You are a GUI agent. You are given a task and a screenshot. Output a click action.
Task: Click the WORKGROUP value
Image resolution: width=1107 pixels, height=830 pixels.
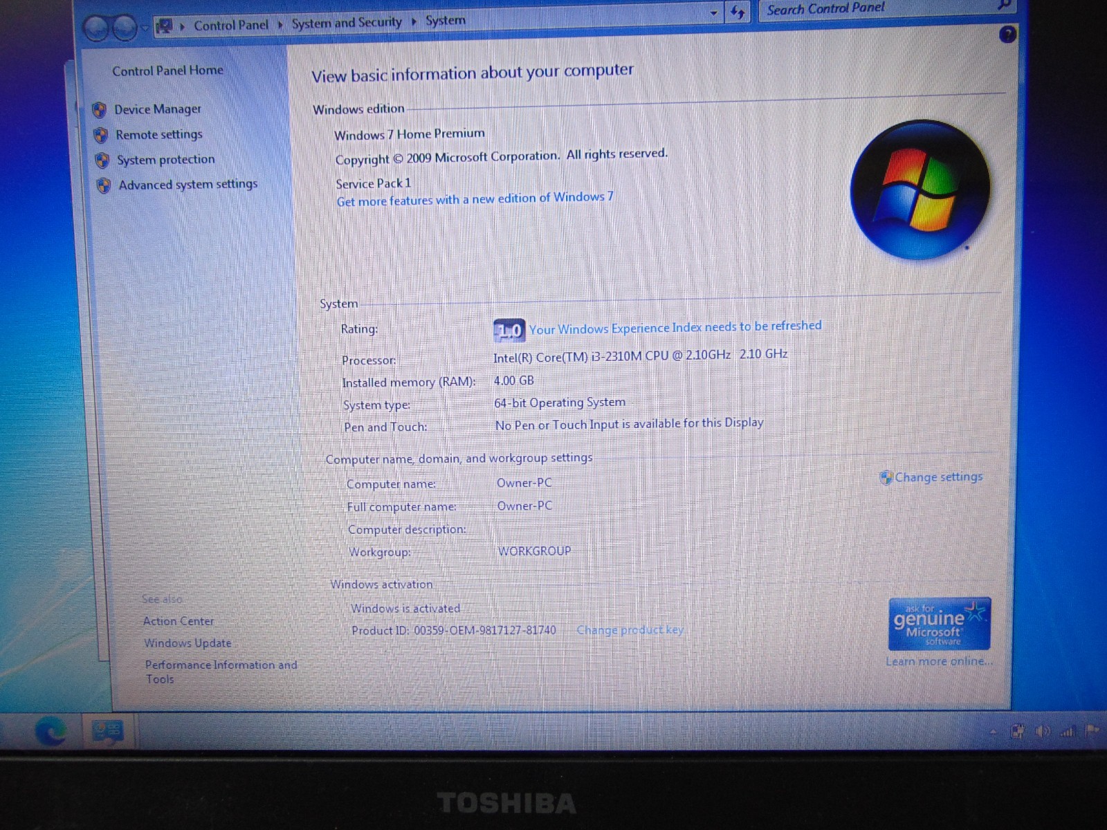535,551
